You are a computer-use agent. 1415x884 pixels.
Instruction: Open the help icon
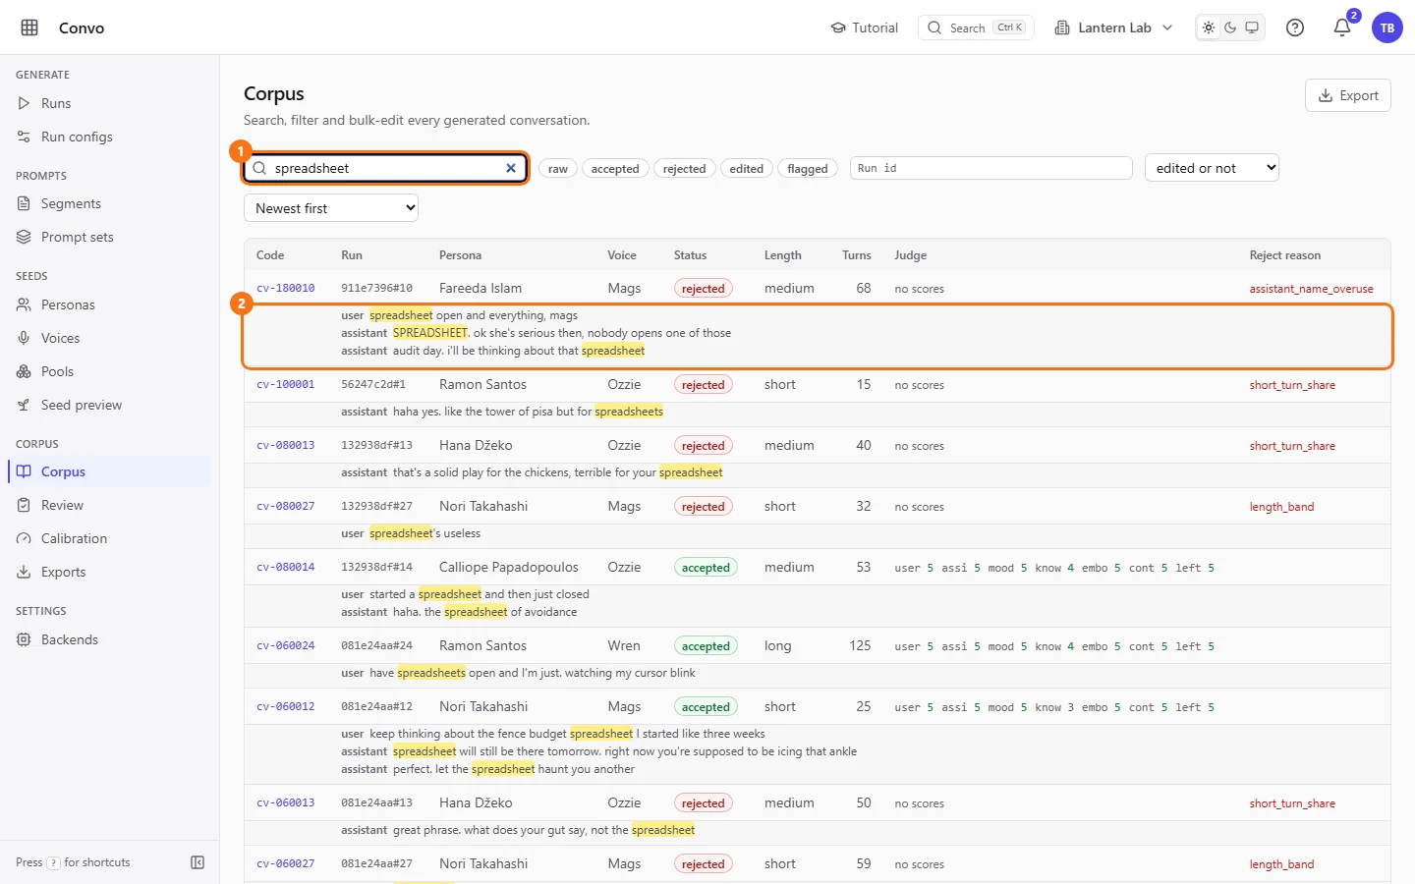[x=1295, y=28]
